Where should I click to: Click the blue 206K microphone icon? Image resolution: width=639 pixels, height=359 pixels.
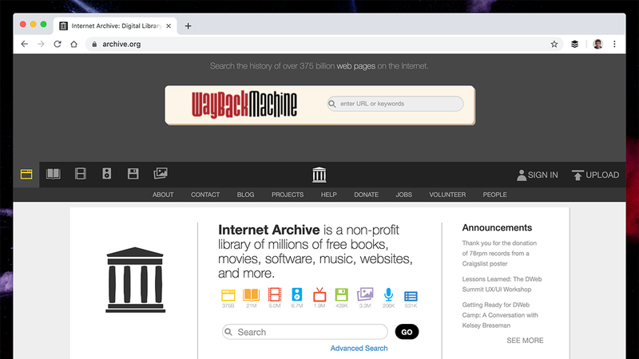(388, 294)
